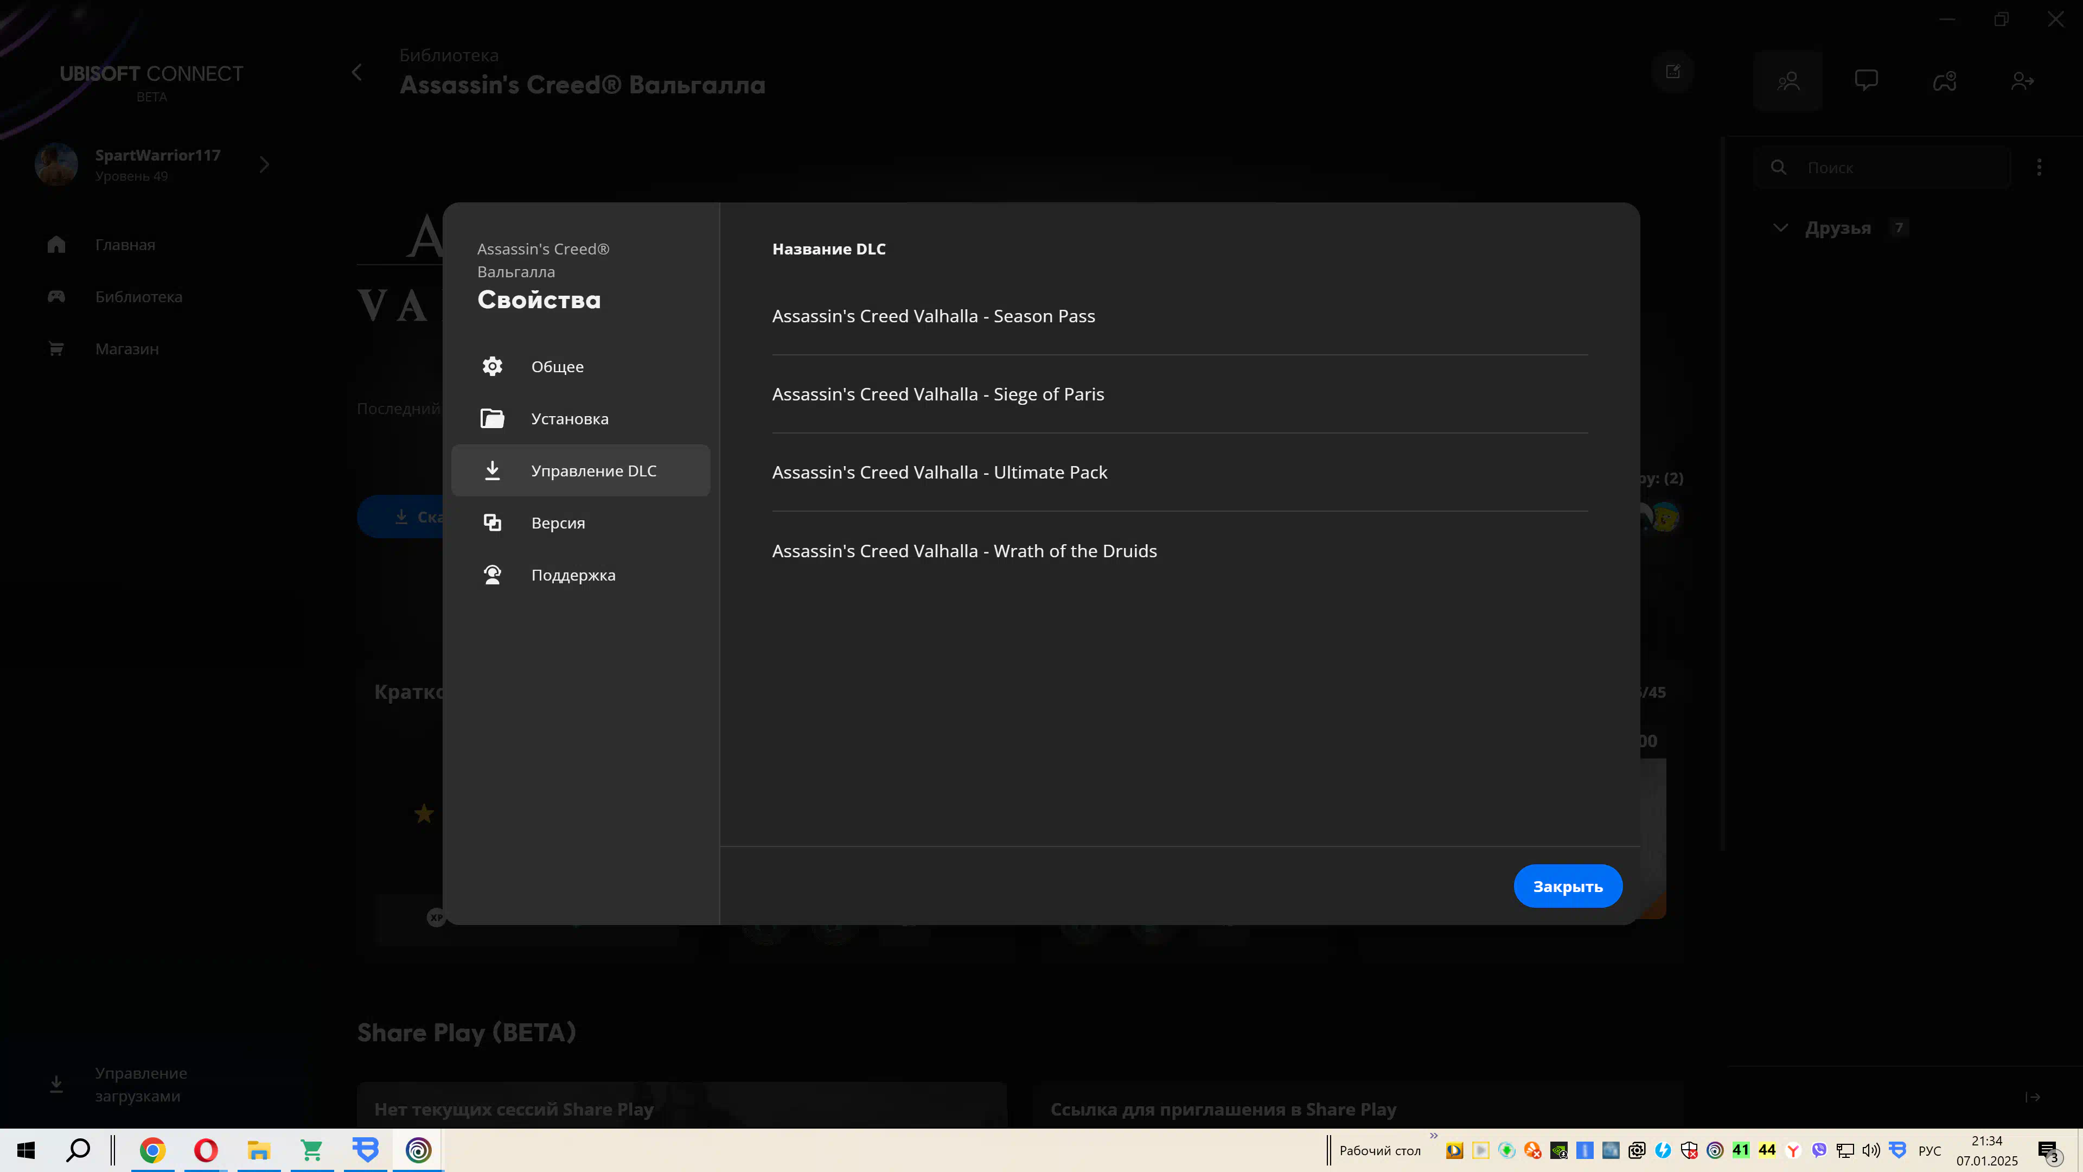Screen dimensions: 2083x1172
Task: Open File Explorer from the taskbar
Action: (x=259, y=1150)
